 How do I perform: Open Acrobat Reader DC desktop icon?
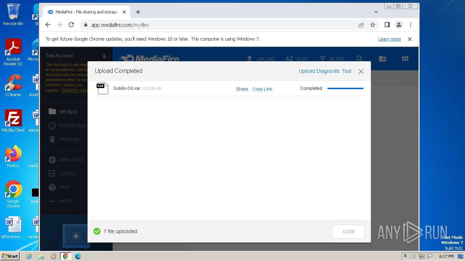[13, 52]
